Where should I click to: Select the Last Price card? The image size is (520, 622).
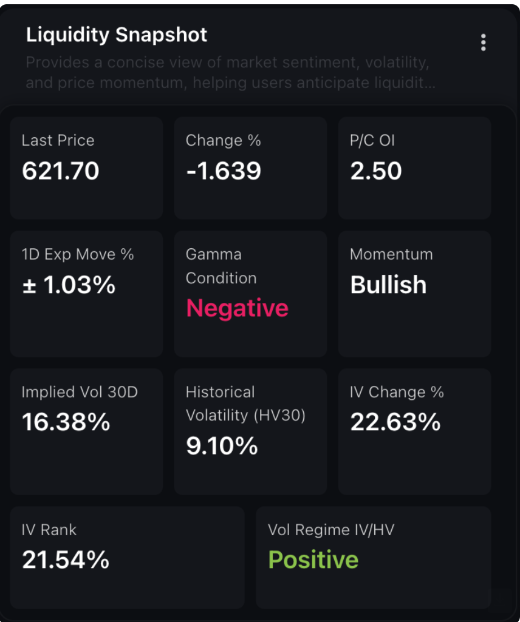[87, 168]
